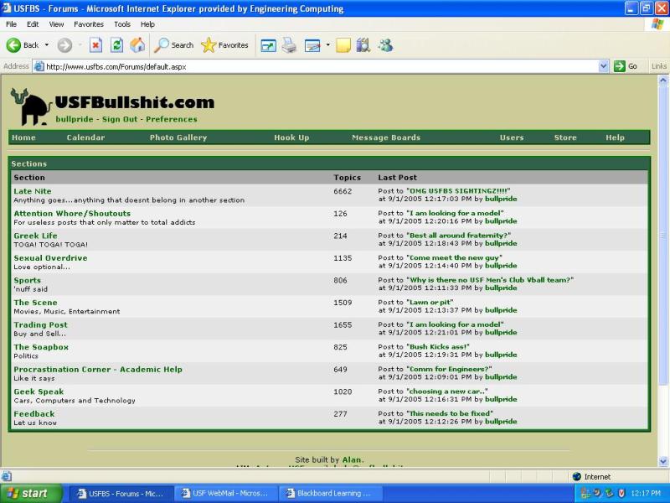
Task: Open the Greek Life section
Action: (35, 236)
